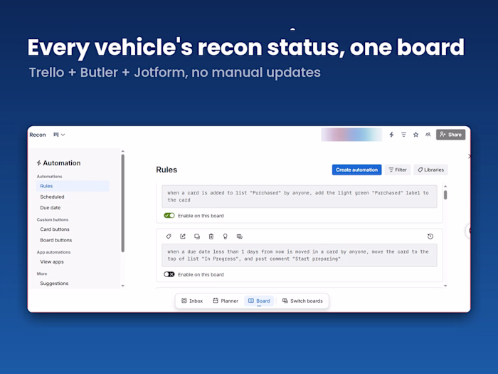Viewport: 498px width, 374px height.
Task: Click Create automation button
Action: coord(356,170)
